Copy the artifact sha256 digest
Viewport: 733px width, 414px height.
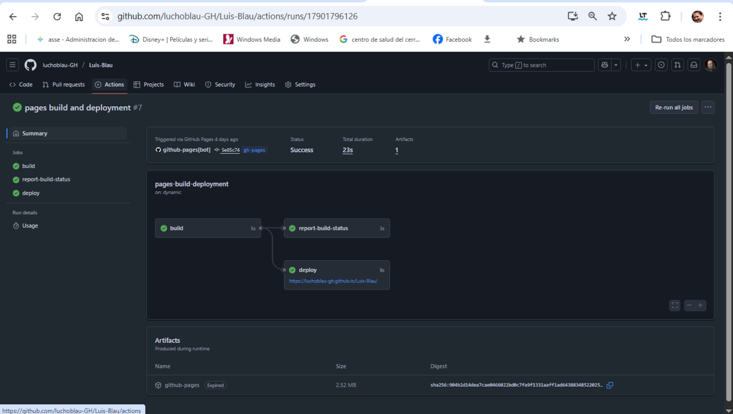609,385
